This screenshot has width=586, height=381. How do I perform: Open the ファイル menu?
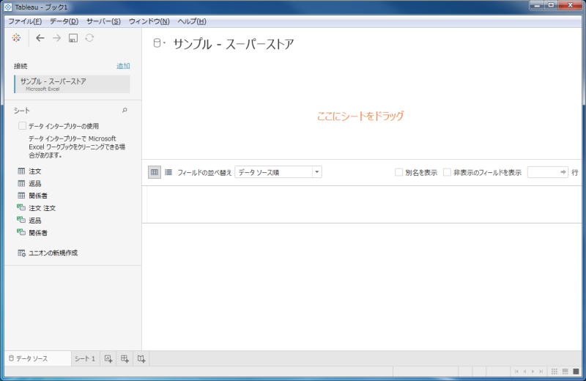(25, 21)
